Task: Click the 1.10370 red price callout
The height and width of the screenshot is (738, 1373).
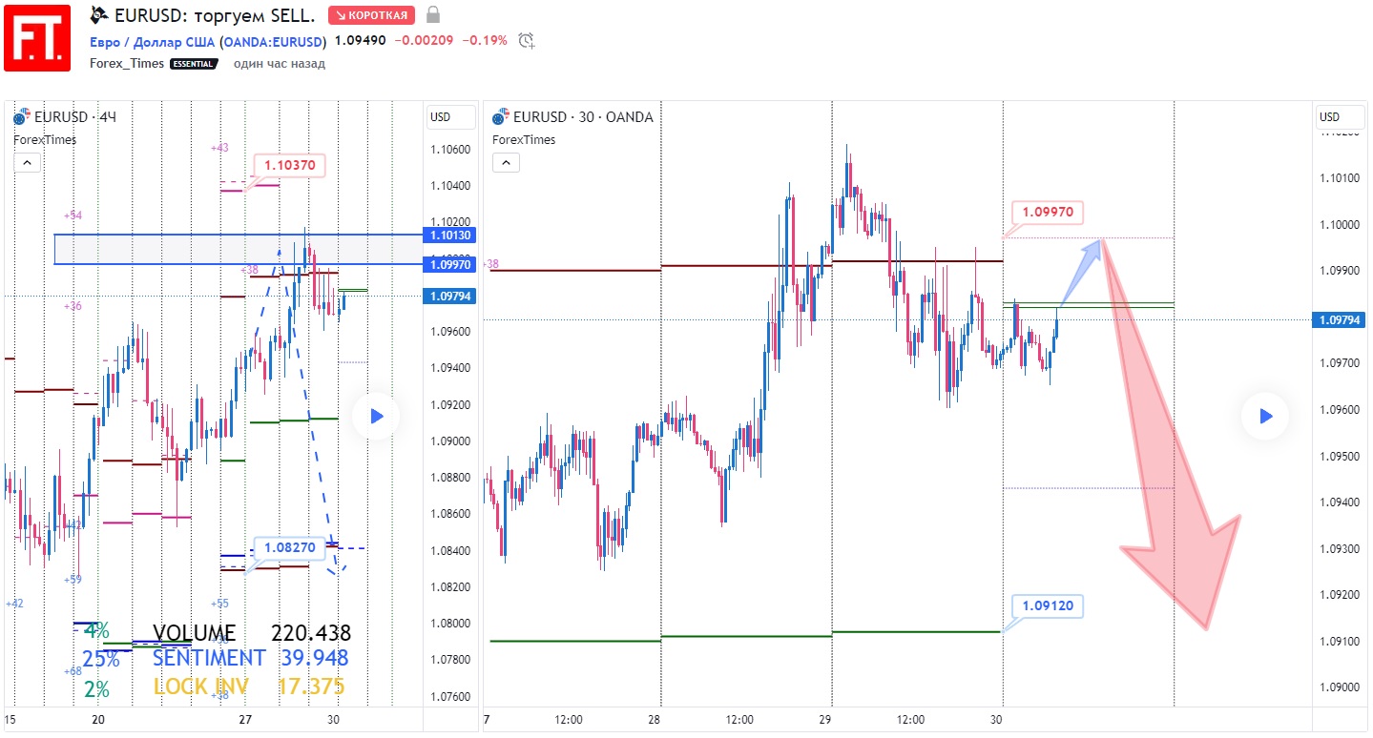Action: point(290,165)
